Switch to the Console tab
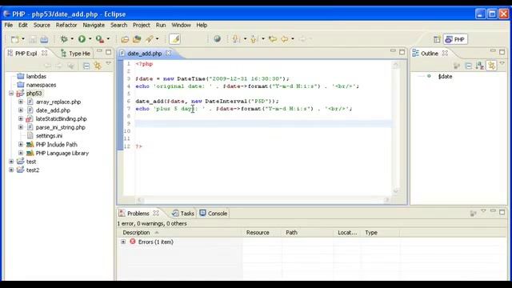This screenshot has width=512, height=288. [x=214, y=214]
